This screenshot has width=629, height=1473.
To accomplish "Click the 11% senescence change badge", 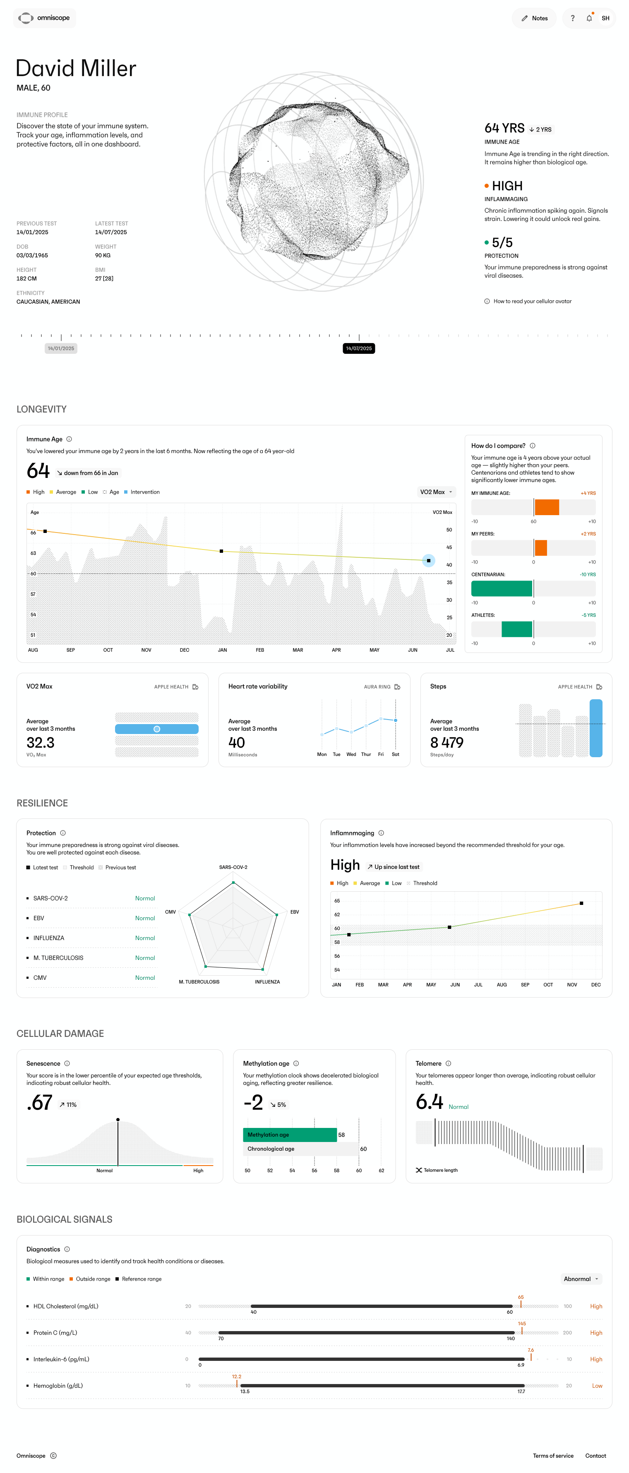I will [67, 1105].
